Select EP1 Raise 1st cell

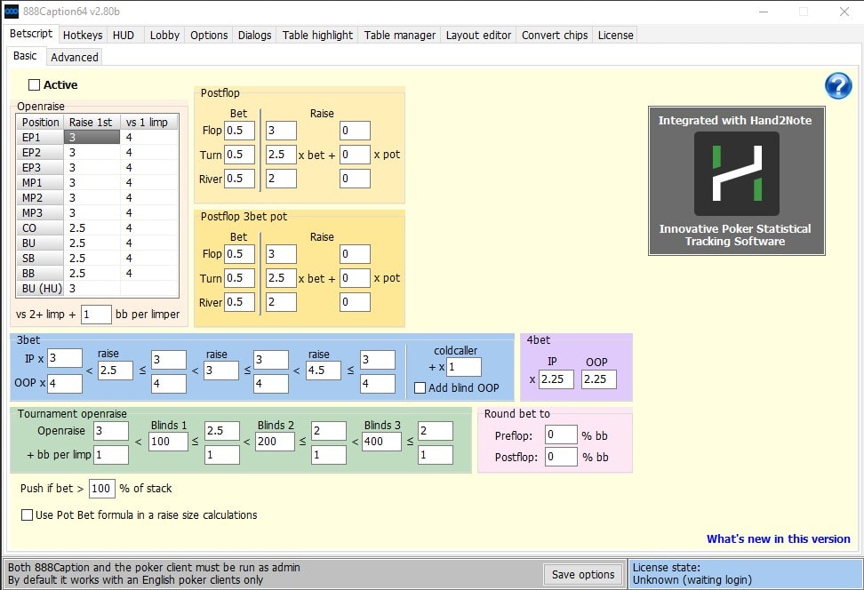click(92, 137)
